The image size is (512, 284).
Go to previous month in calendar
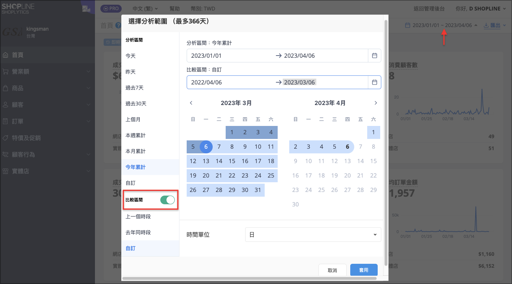point(191,103)
